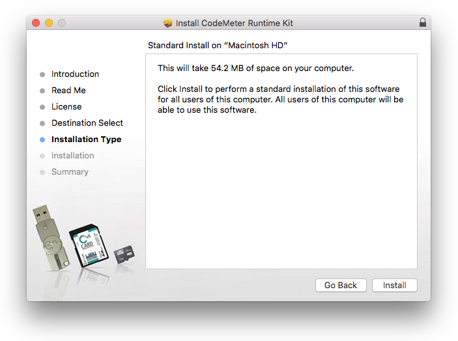Click the package icon beside window title
This screenshot has height=341, width=458.
point(168,23)
